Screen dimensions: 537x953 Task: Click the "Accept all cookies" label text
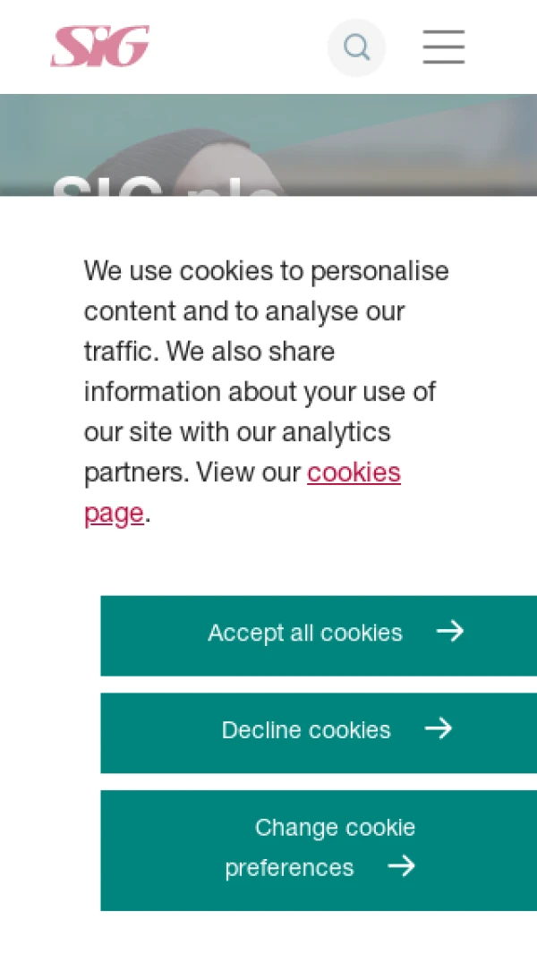[305, 633]
